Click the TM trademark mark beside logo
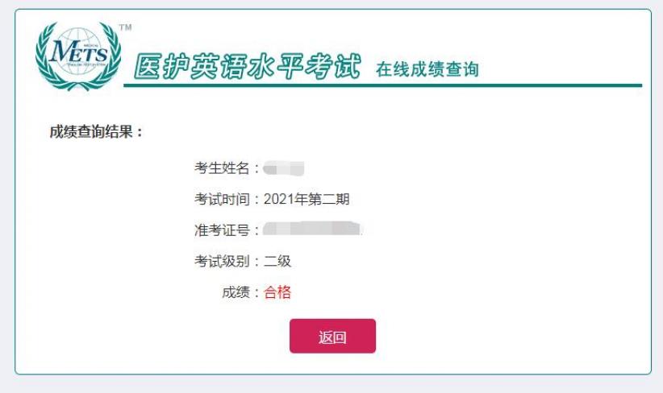This screenshot has height=393, width=663. pos(125,28)
